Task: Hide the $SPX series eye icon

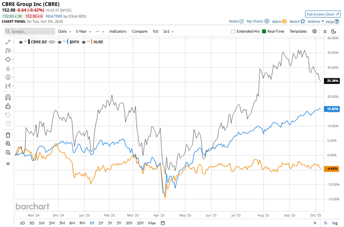Action: pos(59,42)
